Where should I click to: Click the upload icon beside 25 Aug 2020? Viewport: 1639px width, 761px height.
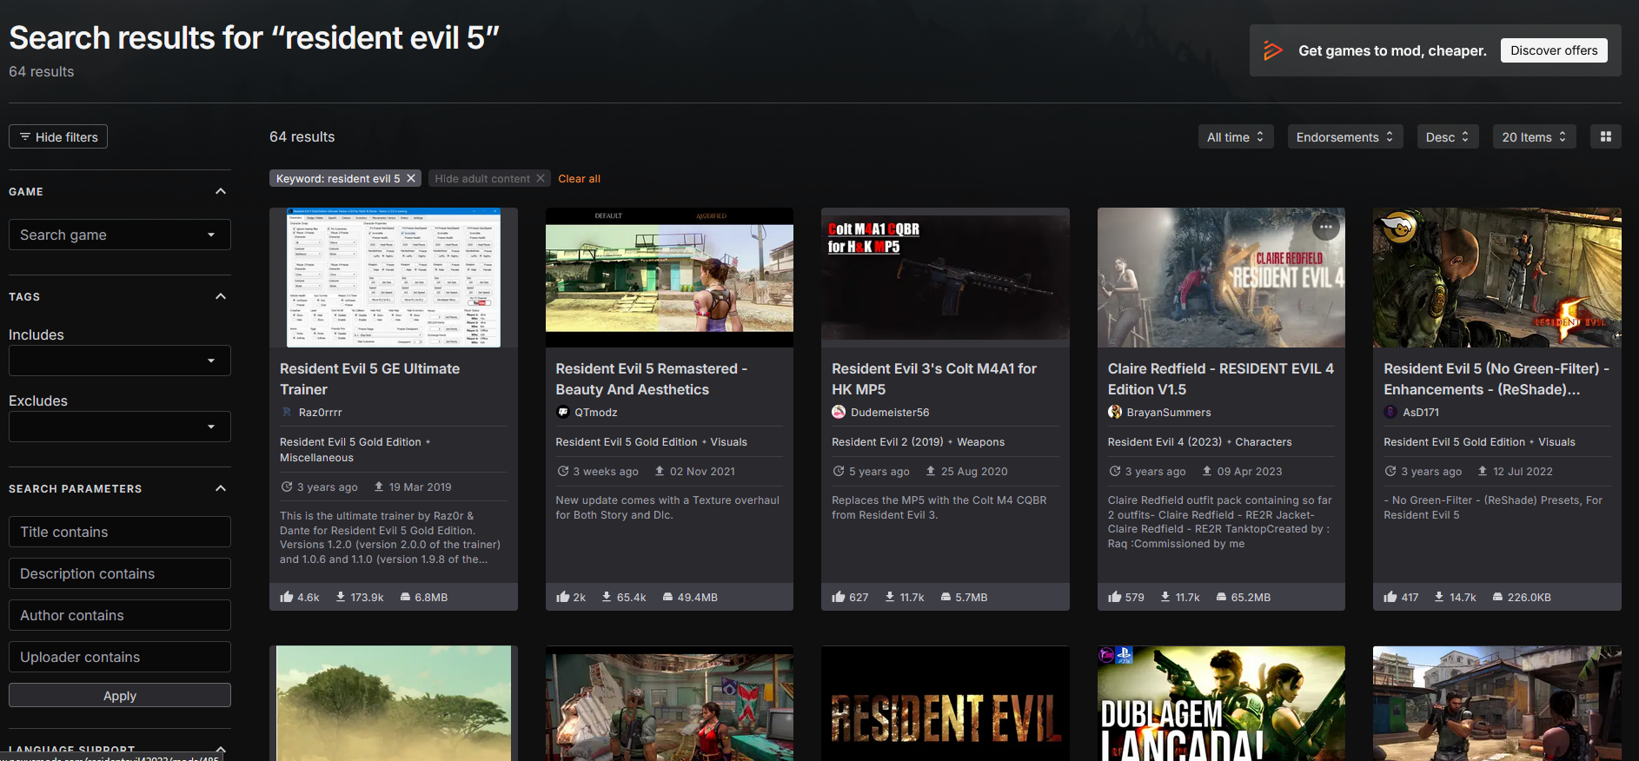click(x=931, y=471)
